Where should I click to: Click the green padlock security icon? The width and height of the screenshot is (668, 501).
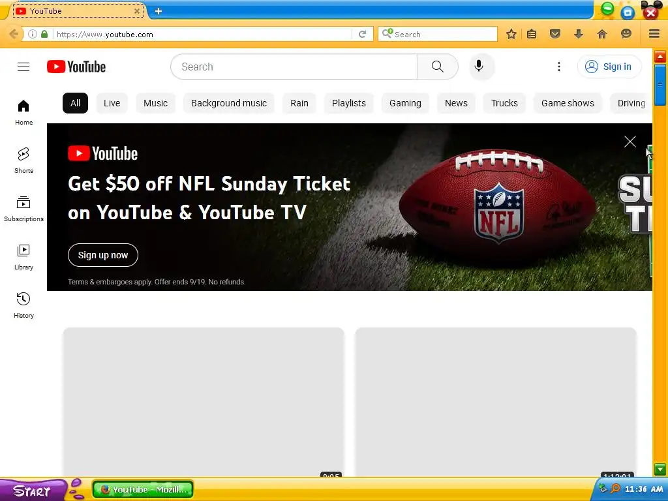click(x=44, y=34)
